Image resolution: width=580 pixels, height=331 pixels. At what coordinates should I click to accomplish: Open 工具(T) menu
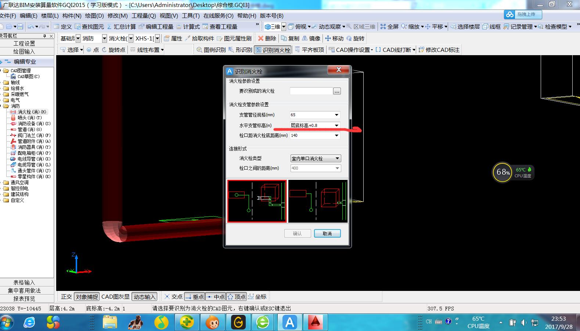[x=191, y=15]
